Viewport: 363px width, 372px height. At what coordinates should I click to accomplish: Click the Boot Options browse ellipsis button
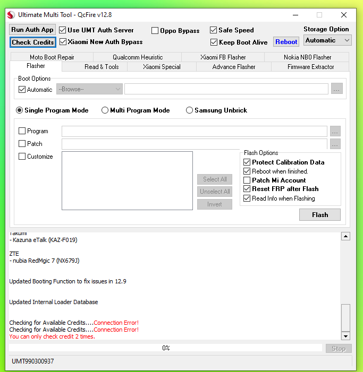[x=336, y=89]
